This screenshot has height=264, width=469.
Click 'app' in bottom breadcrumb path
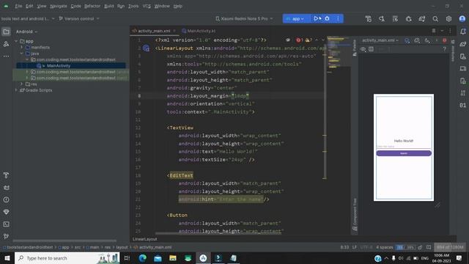pos(65,247)
